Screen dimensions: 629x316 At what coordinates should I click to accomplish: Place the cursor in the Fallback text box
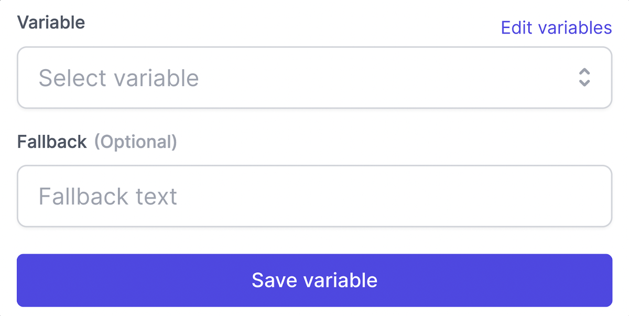314,196
